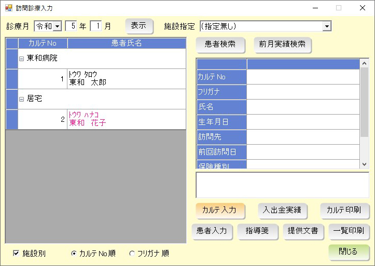This screenshot has height=266, width=375.
Task: Click the scrollbar down arrow in patient details
Action: coord(364,164)
